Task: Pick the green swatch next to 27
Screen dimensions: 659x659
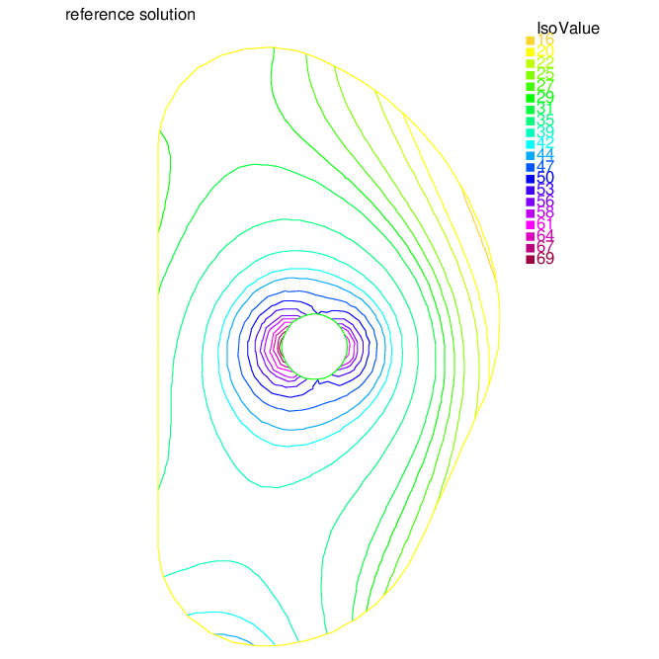Action: click(x=530, y=87)
